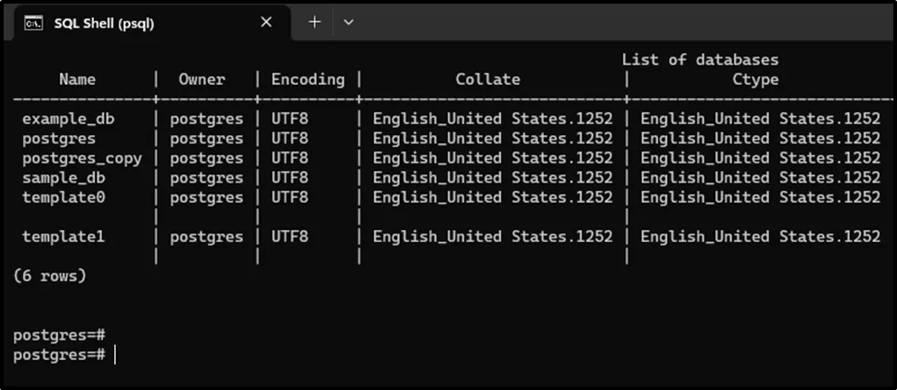Click the postgres_copy database name
The image size is (897, 390).
pyautogui.click(x=82, y=158)
